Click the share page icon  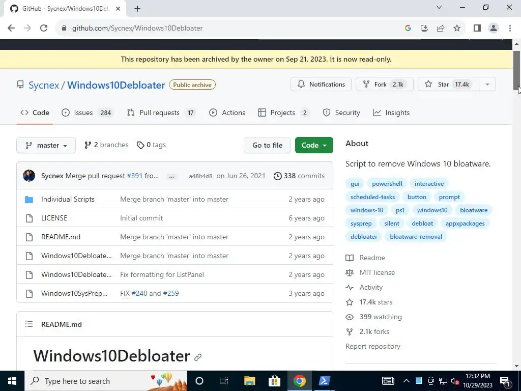(x=441, y=29)
